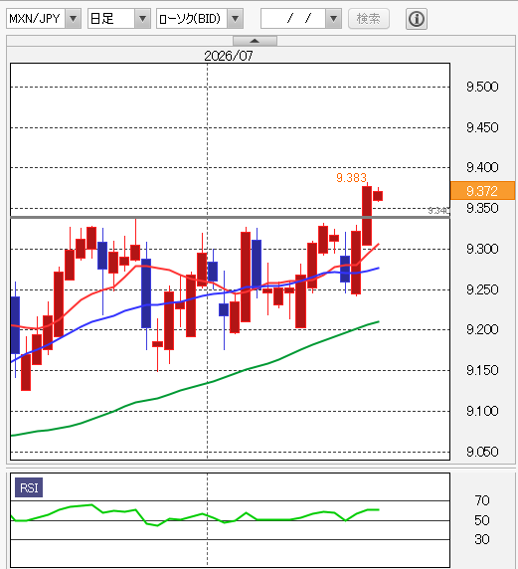
Task: Click the 9.500 price axis label
Action: pos(482,87)
